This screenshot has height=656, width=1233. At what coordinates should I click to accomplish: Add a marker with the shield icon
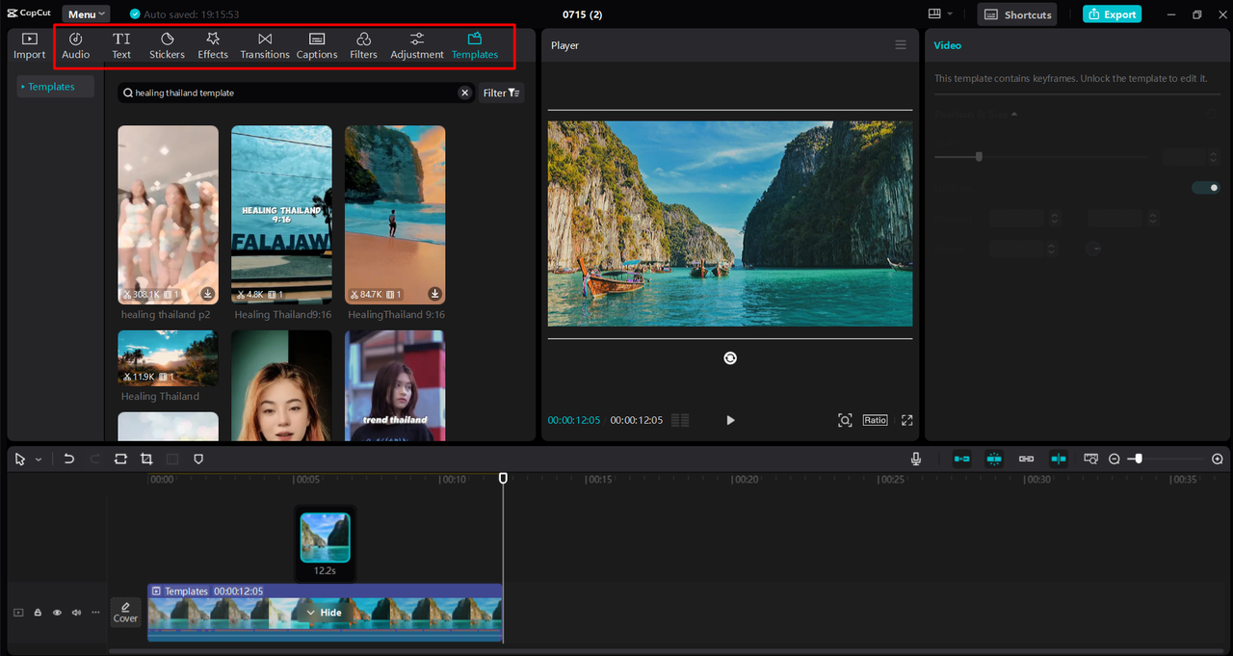[198, 459]
